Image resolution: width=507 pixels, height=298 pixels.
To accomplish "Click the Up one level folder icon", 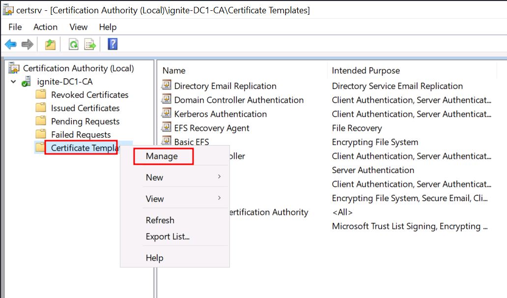I will click(50, 44).
